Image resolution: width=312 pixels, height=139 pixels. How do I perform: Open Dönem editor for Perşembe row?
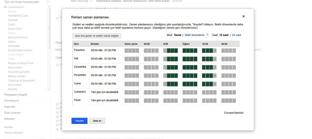click(103, 75)
